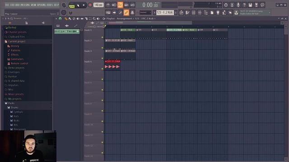Toggle the Metronome icon
Viewport: 289px width, 162px height.
tap(108, 5)
